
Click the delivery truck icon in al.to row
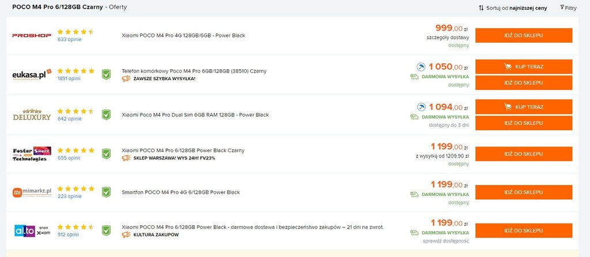[414, 233]
